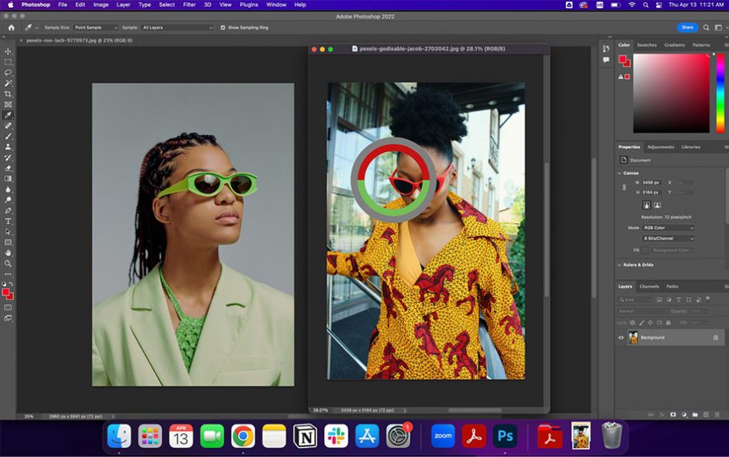Switch to the Swatches panel
The width and height of the screenshot is (729, 457).
(646, 45)
